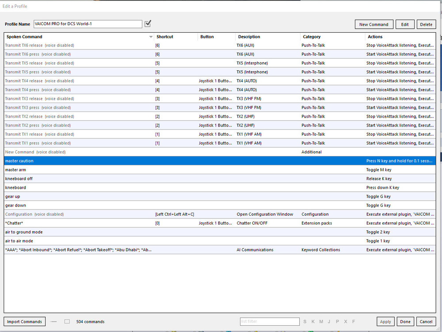This screenshot has width=442, height=332.
Task: Toggle the P filter letter icon
Action: tap(337, 321)
